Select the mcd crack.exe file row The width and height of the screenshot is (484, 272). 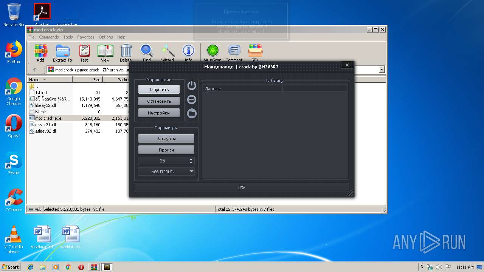(48, 118)
